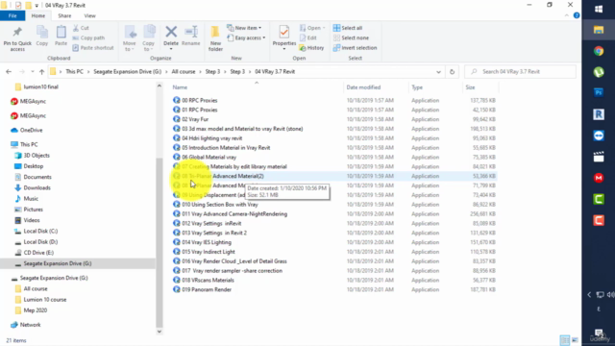Image resolution: width=615 pixels, height=346 pixels.
Task: Click Seagate Expansion Drive in address bar
Action: tap(127, 72)
